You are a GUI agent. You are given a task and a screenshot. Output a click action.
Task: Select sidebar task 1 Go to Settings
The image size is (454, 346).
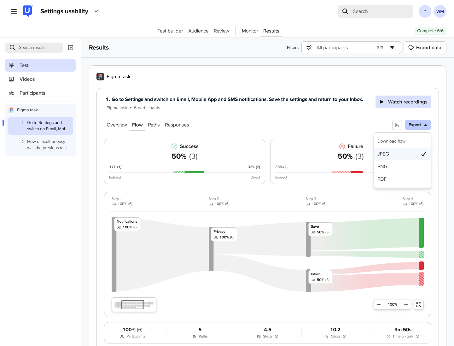(x=40, y=126)
